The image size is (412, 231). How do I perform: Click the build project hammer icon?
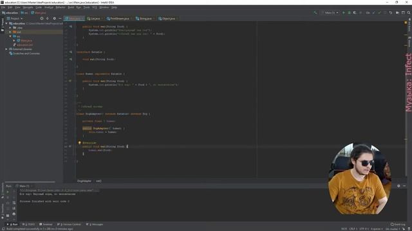315,13
